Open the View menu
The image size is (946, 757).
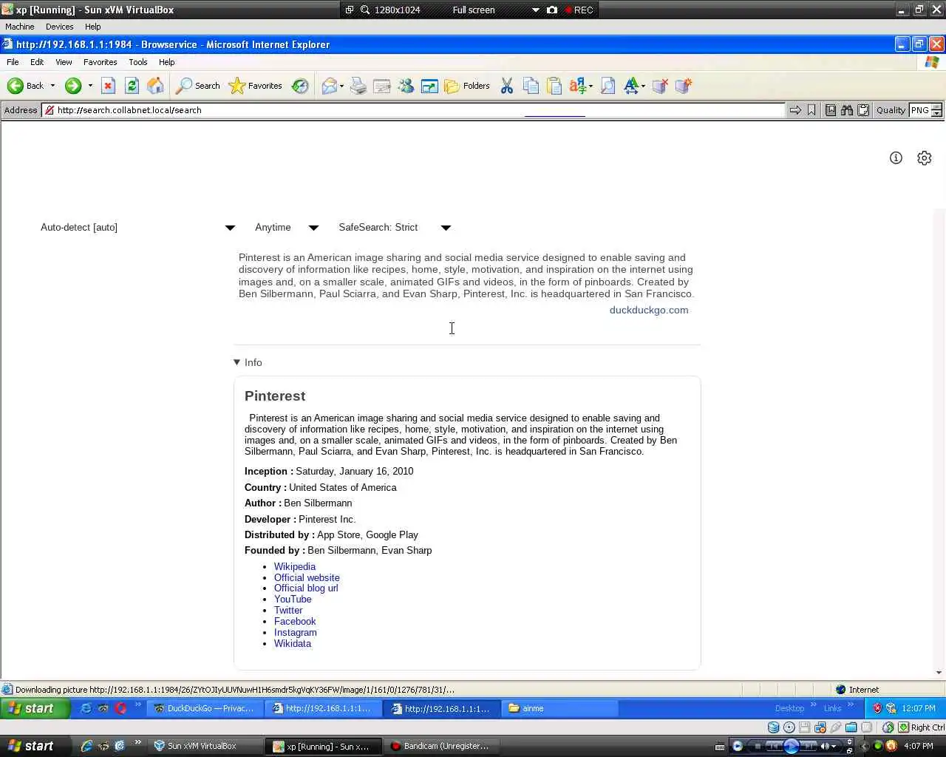click(x=64, y=62)
